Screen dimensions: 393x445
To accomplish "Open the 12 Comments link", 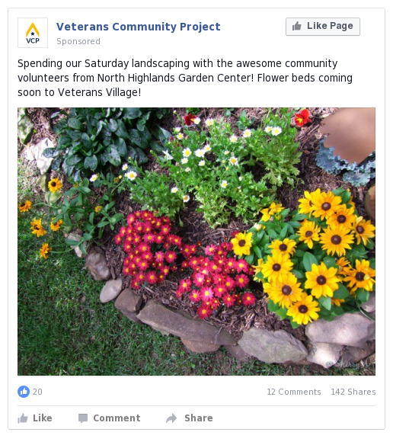I will pyautogui.click(x=294, y=392).
